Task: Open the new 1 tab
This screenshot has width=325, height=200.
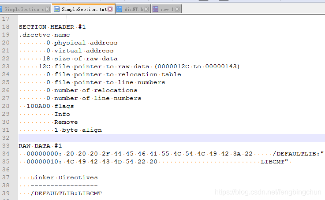Action: (x=167, y=9)
